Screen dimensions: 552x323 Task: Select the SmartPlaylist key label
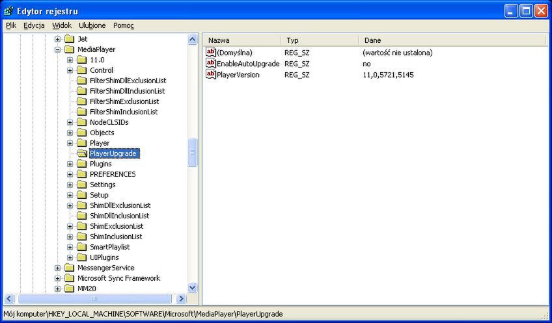pos(110,247)
